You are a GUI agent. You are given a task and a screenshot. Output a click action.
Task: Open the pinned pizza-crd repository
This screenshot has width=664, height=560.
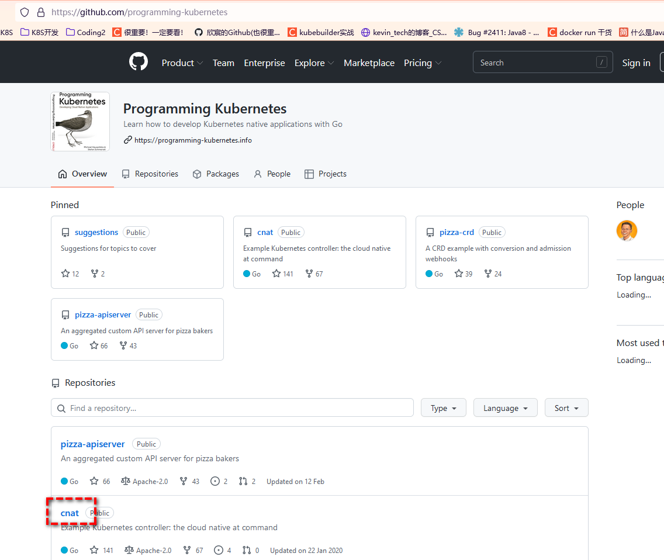[456, 232]
